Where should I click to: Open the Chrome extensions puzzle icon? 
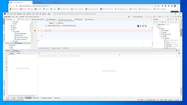(169, 6)
